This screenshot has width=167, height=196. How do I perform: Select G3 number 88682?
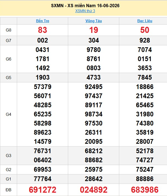tap(94, 160)
